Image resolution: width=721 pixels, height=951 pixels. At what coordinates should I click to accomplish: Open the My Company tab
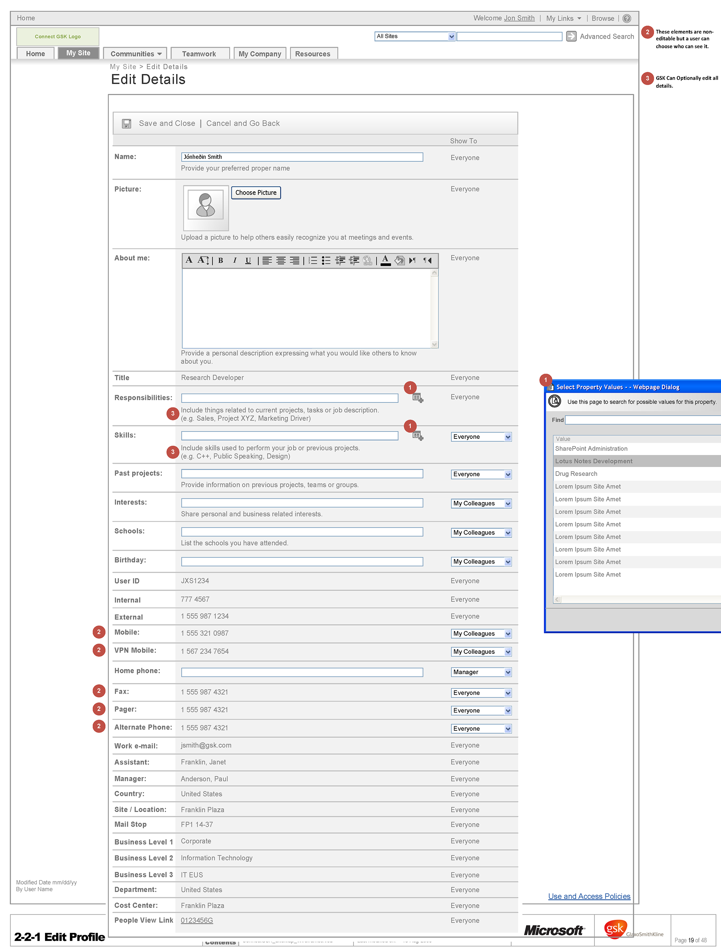(259, 54)
